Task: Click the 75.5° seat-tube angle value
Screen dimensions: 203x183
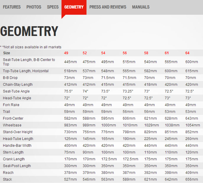Action: click(x=68, y=91)
